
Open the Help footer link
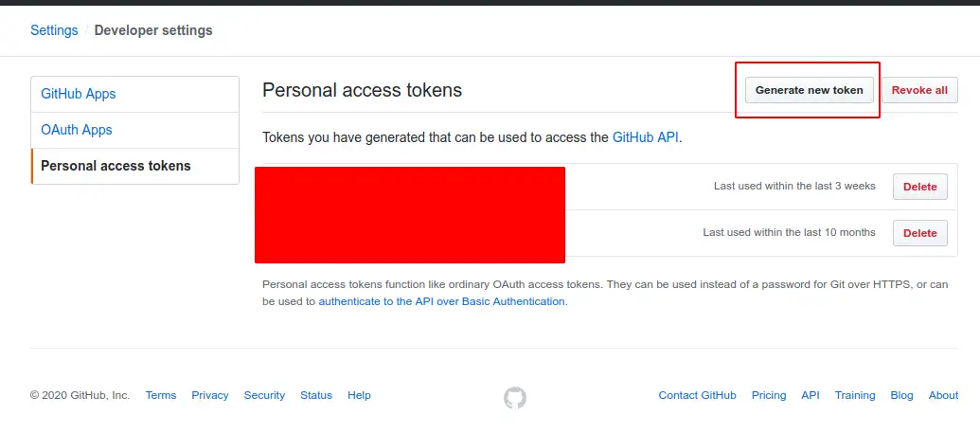360,395
